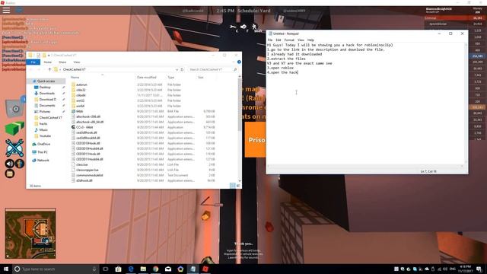The image size is (487, 274).
Task: Click in Notepad text after 'open the hack'
Action: (298, 72)
